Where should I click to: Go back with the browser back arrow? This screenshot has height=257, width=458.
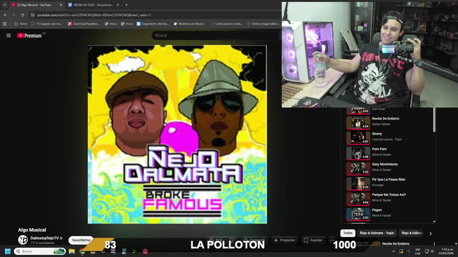click(x=5, y=15)
